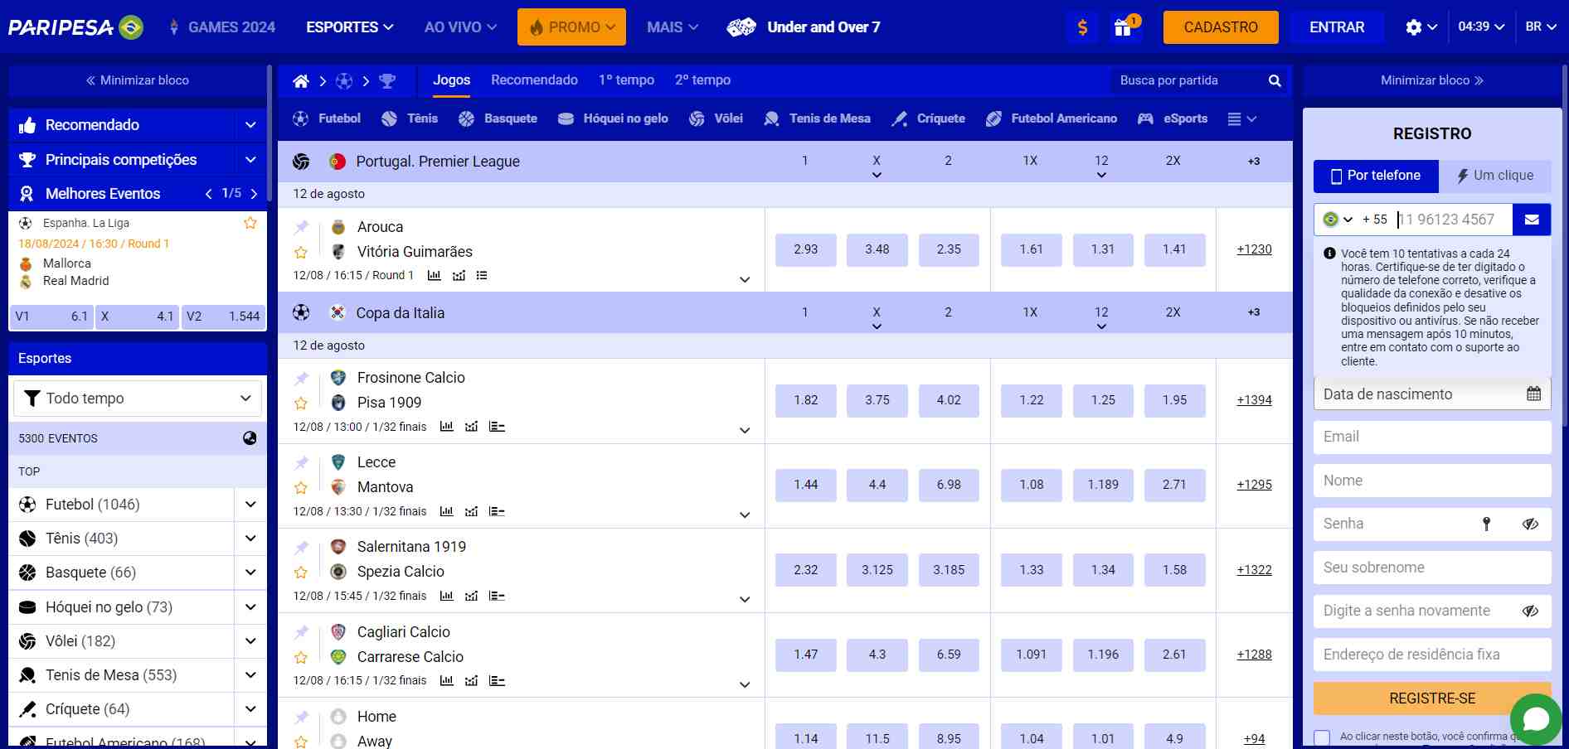Favorite the Frosinone vs Pisa match

click(x=301, y=403)
